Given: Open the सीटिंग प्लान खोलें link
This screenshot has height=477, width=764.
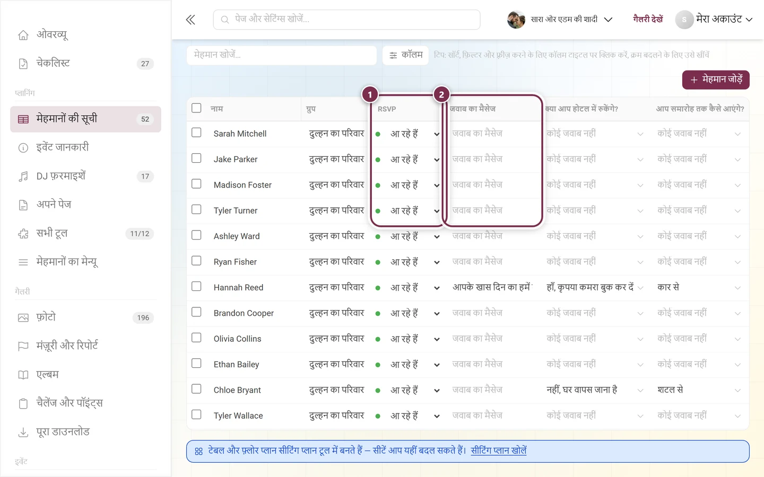Looking at the screenshot, I should (x=499, y=451).
